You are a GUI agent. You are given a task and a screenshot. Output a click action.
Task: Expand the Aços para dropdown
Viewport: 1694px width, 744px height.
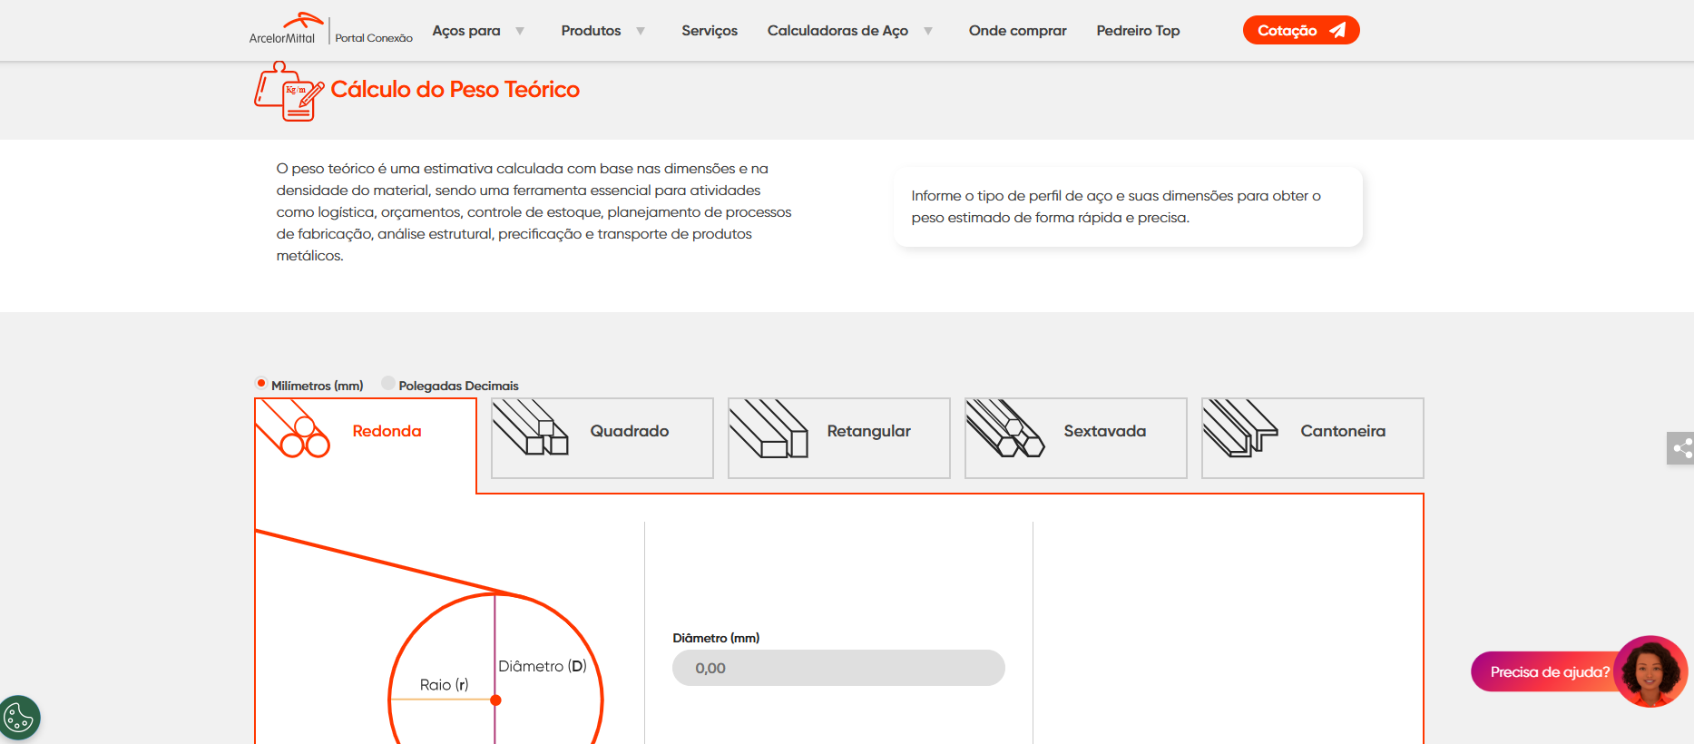click(x=478, y=31)
